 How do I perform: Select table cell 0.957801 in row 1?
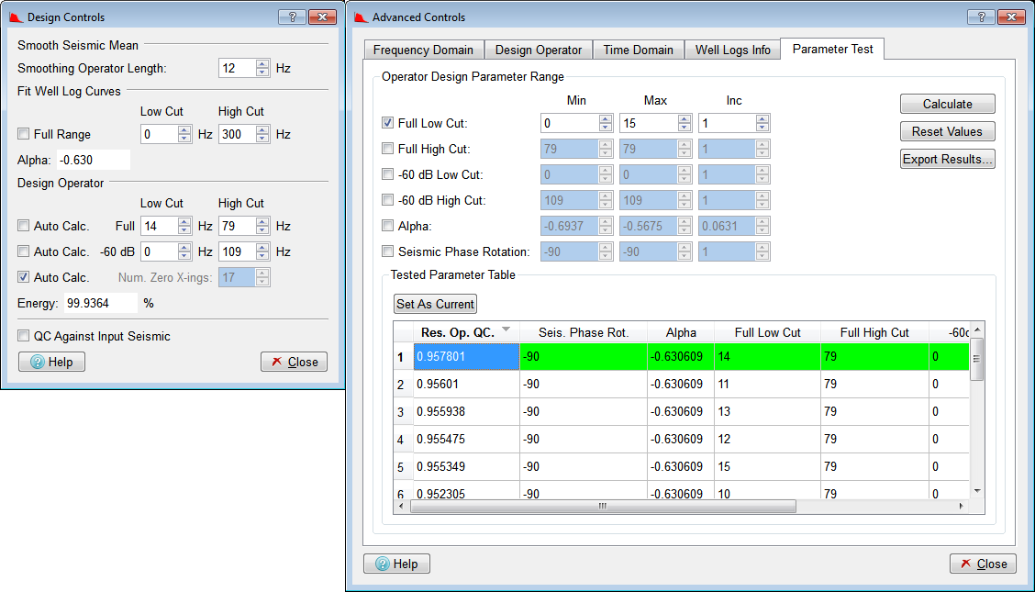coord(466,356)
